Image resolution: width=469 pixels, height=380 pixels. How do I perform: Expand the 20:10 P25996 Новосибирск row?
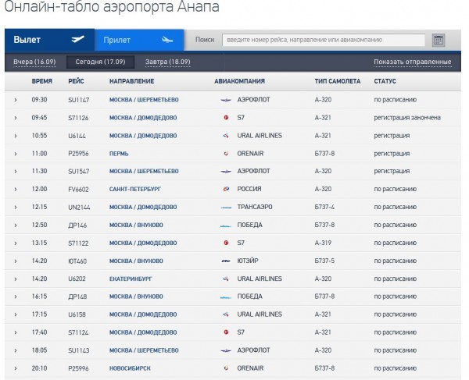(15, 368)
